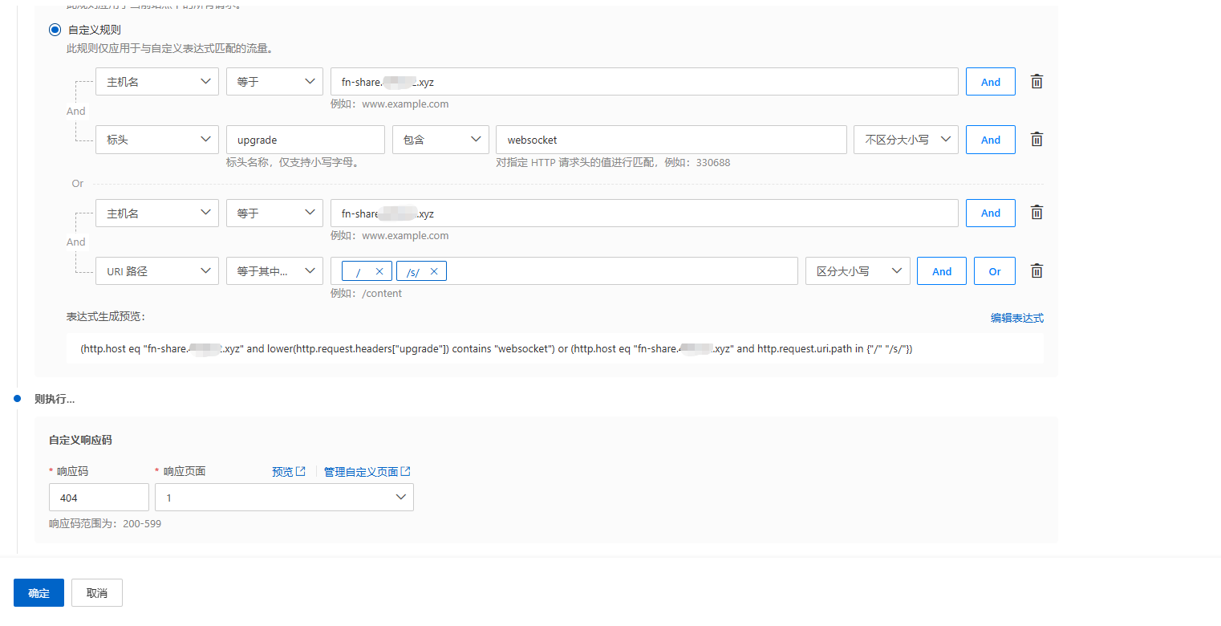Image resolution: width=1221 pixels, height=626 pixels.
Task: Click the 确定 confirm button
Action: point(39,593)
